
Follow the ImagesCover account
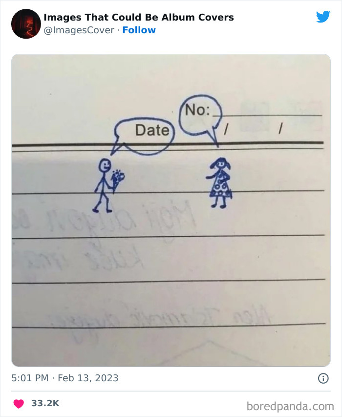tap(139, 30)
